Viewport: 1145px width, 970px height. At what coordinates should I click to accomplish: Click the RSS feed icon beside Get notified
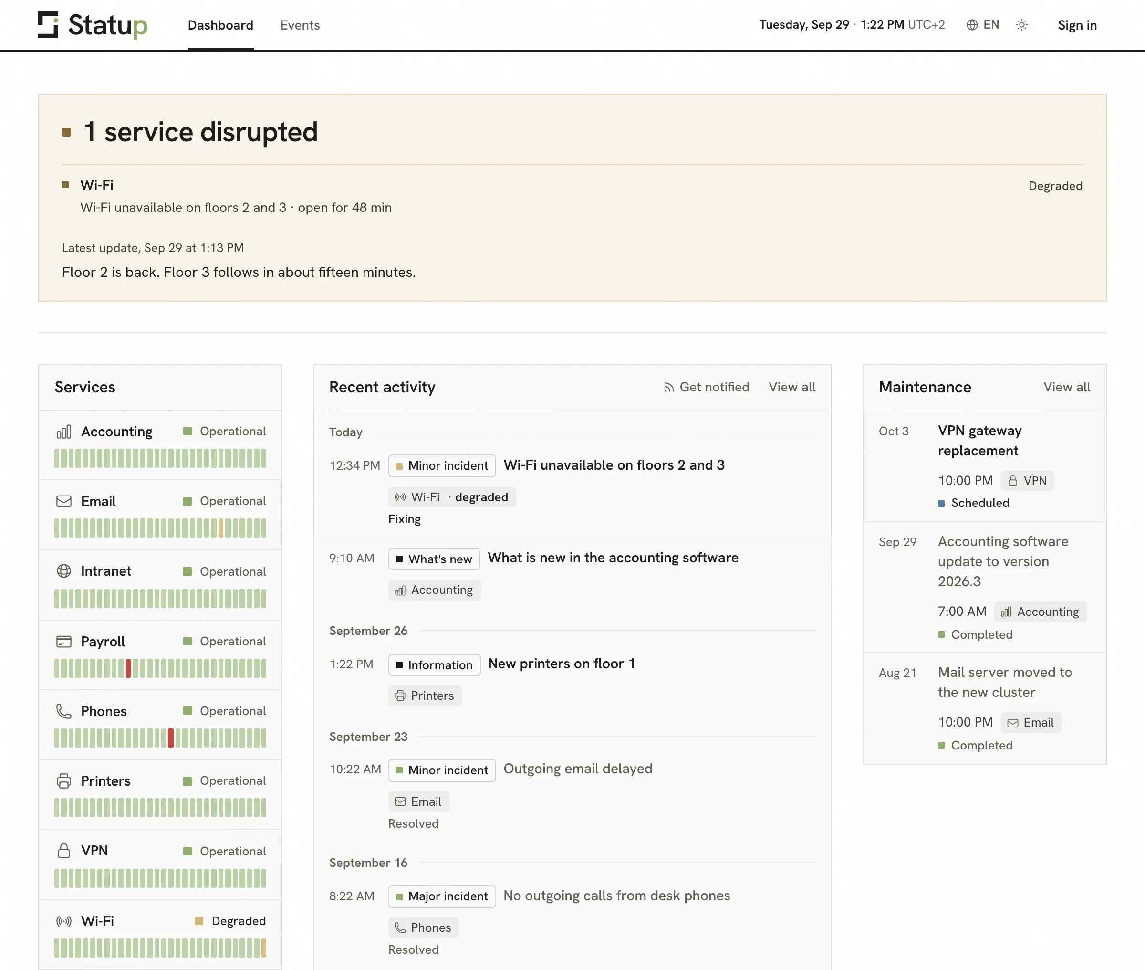tap(669, 388)
